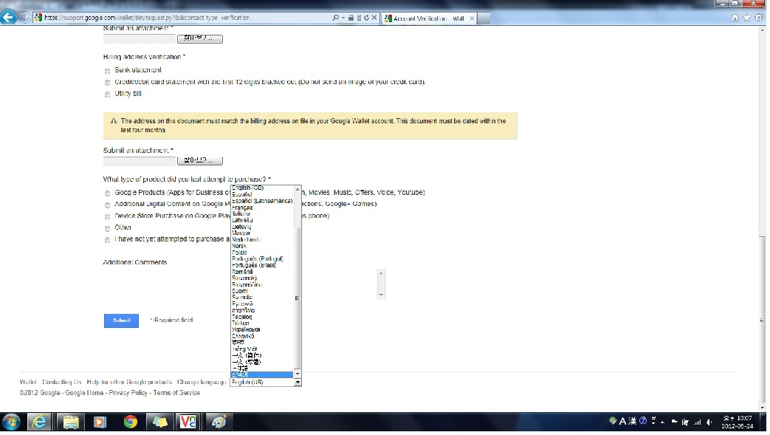Screen dimensions: 770x435
Task: Click browse button under billing address attachment
Action: coord(200,161)
